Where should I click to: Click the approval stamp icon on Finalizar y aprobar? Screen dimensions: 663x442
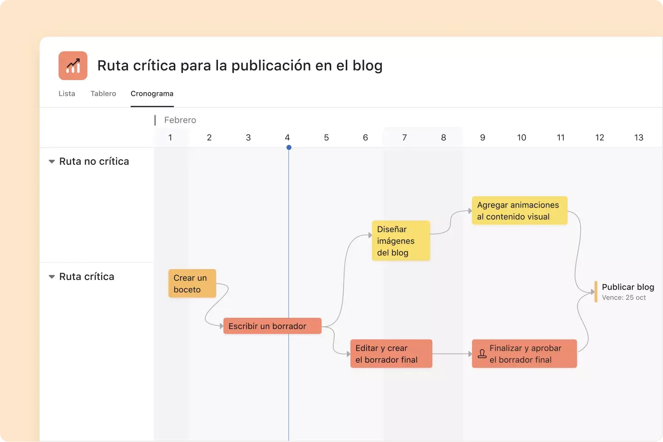coord(482,354)
